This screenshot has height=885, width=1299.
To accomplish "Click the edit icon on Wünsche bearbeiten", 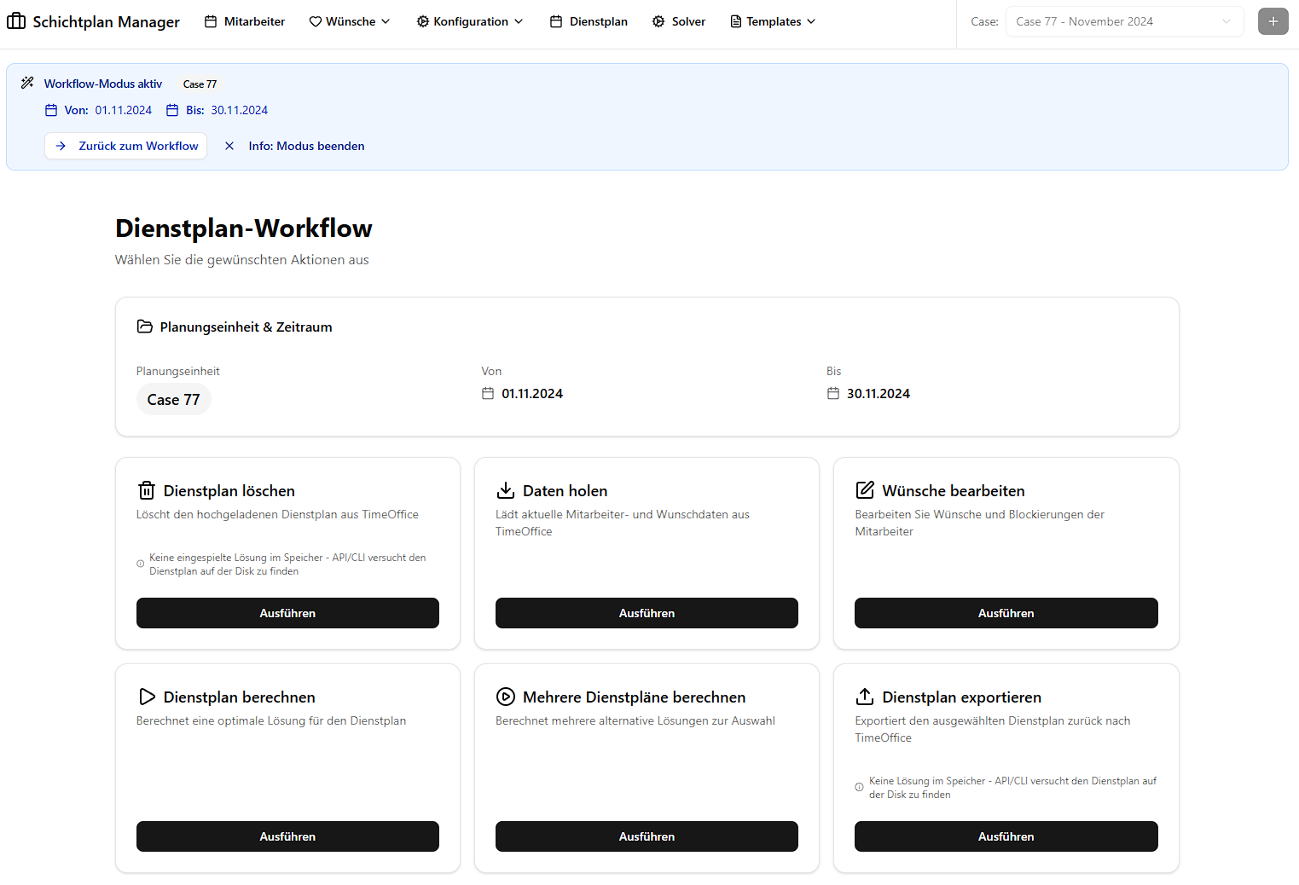I will click(x=865, y=490).
